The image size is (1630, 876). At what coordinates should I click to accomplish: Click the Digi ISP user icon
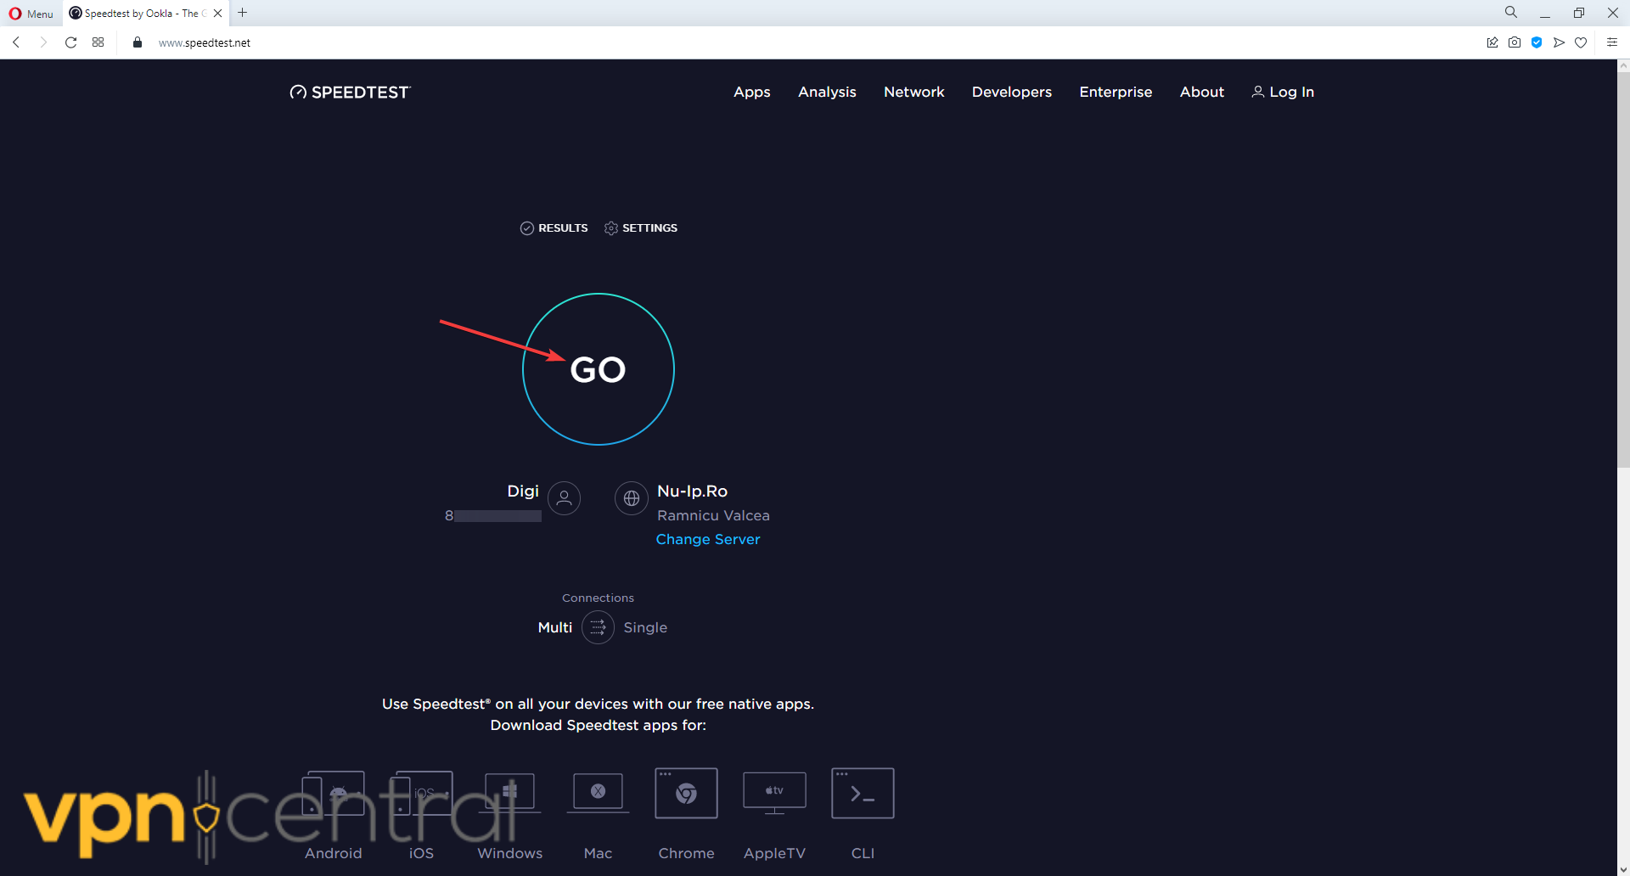tap(564, 498)
